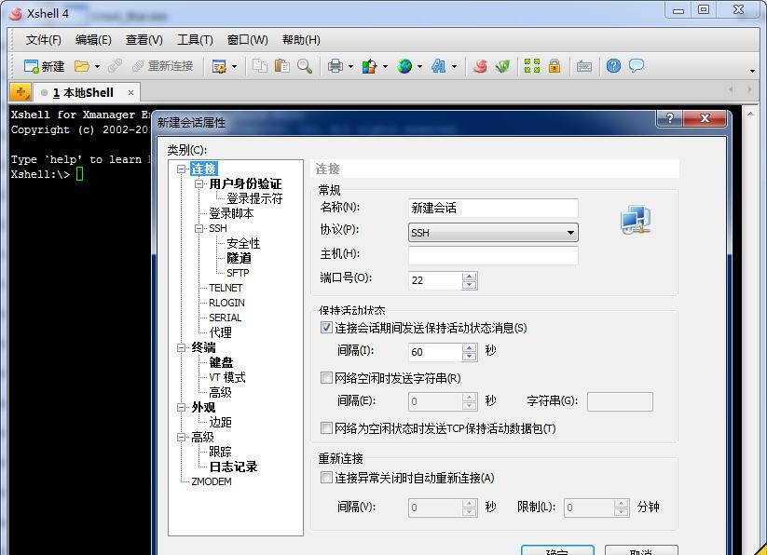Enable 网络空闲时发送字符串 checkbox

pos(326,378)
